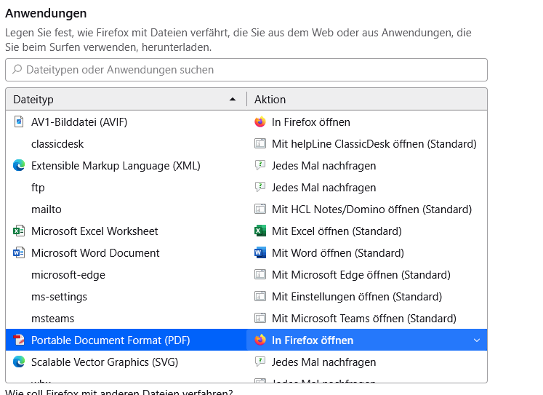The image size is (543, 395).
Task: Click the Excel icon beside Microsoft Excel Worksheet
Action: 19,231
